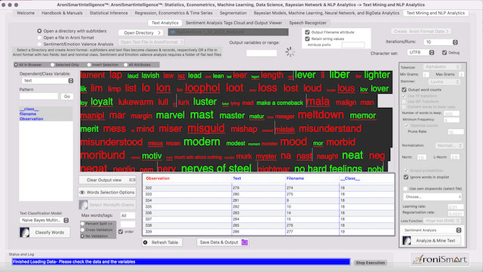The width and height of the screenshot is (483, 272).
Task: Open the Dependent/Class Variable dropdown
Action: tap(48, 81)
